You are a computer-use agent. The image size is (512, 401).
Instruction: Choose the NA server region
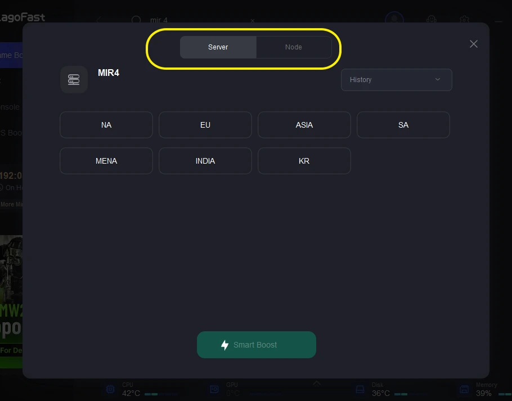(106, 125)
